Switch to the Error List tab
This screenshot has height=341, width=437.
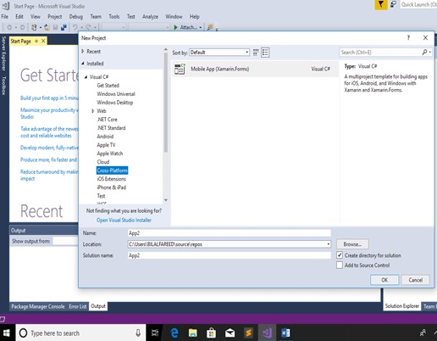tap(78, 306)
